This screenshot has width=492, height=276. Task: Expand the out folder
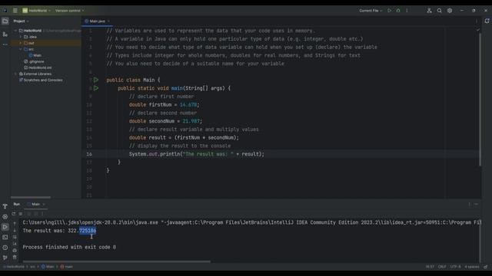point(21,43)
